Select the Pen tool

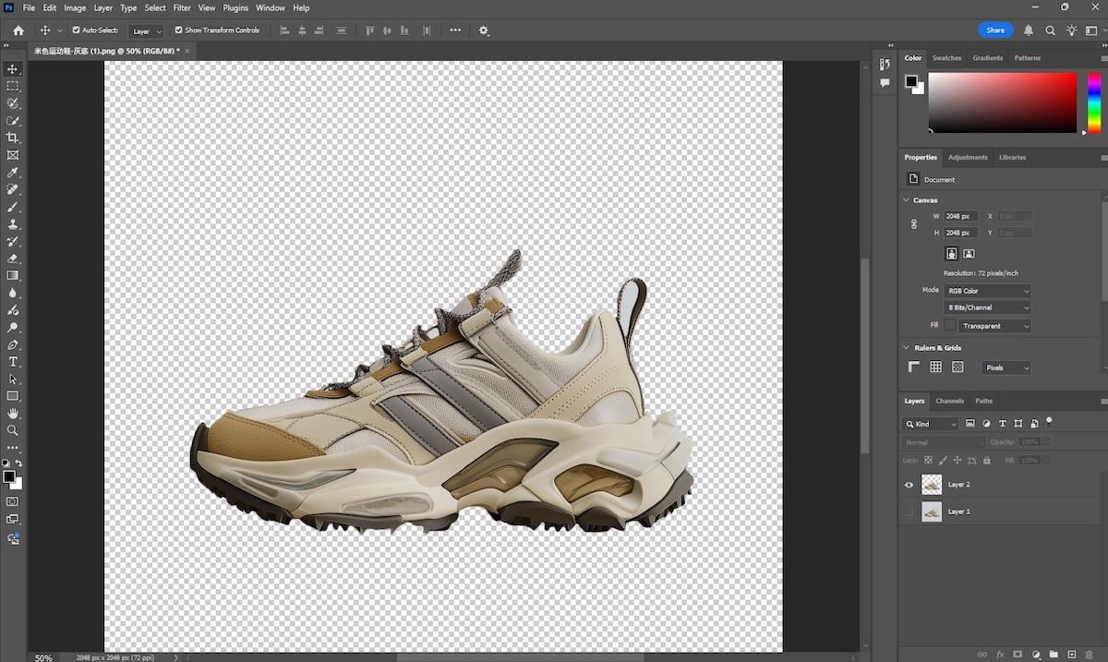[13, 344]
